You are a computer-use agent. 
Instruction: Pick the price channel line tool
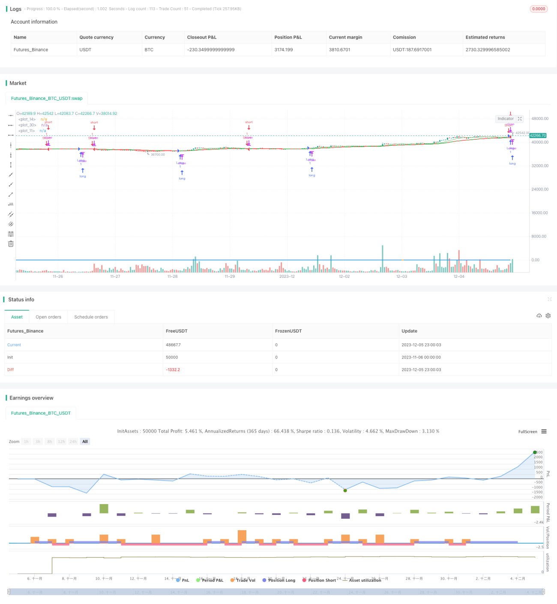point(11,214)
